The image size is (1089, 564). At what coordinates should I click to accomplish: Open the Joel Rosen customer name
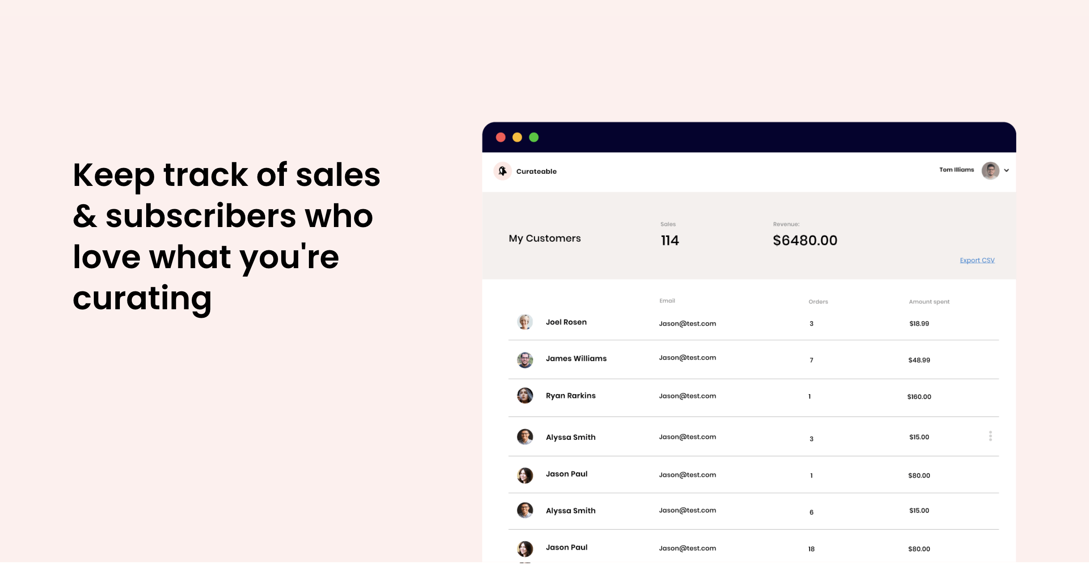(566, 322)
